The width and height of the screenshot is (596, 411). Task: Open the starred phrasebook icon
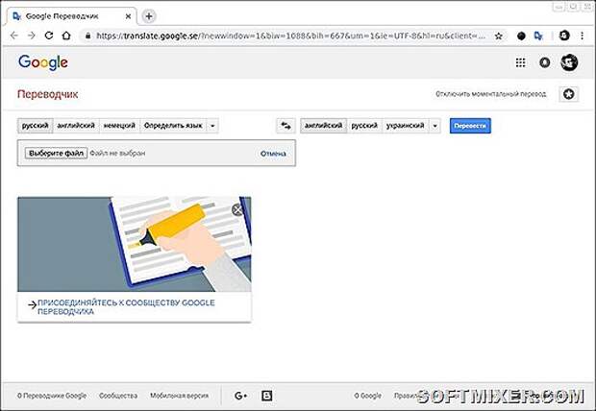569,94
